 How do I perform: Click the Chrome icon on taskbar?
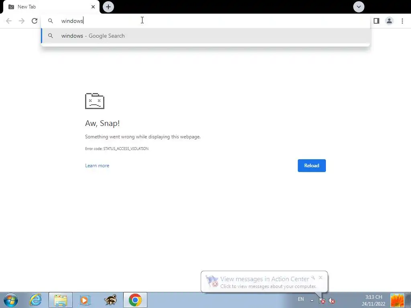click(135, 300)
